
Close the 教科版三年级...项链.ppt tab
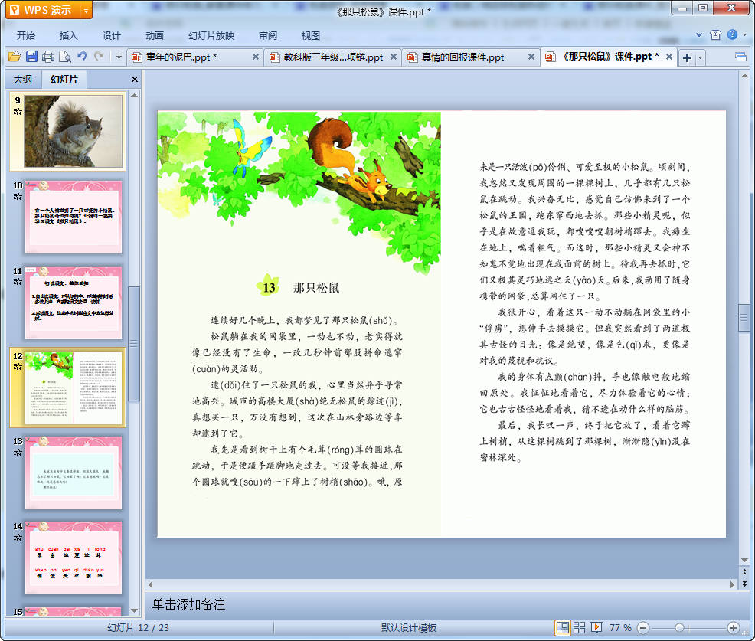pyautogui.click(x=394, y=57)
